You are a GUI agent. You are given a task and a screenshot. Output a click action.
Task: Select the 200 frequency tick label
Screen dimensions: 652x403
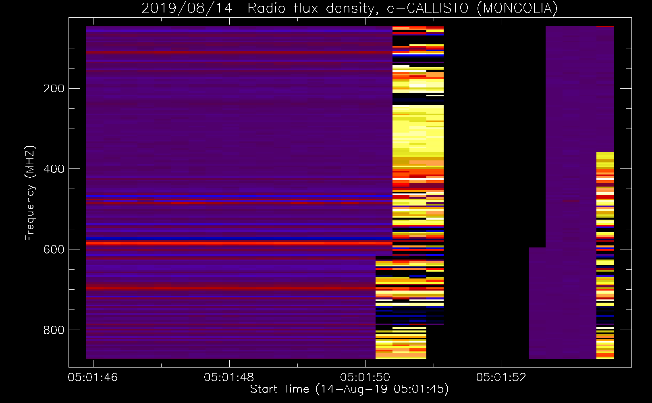coord(54,88)
